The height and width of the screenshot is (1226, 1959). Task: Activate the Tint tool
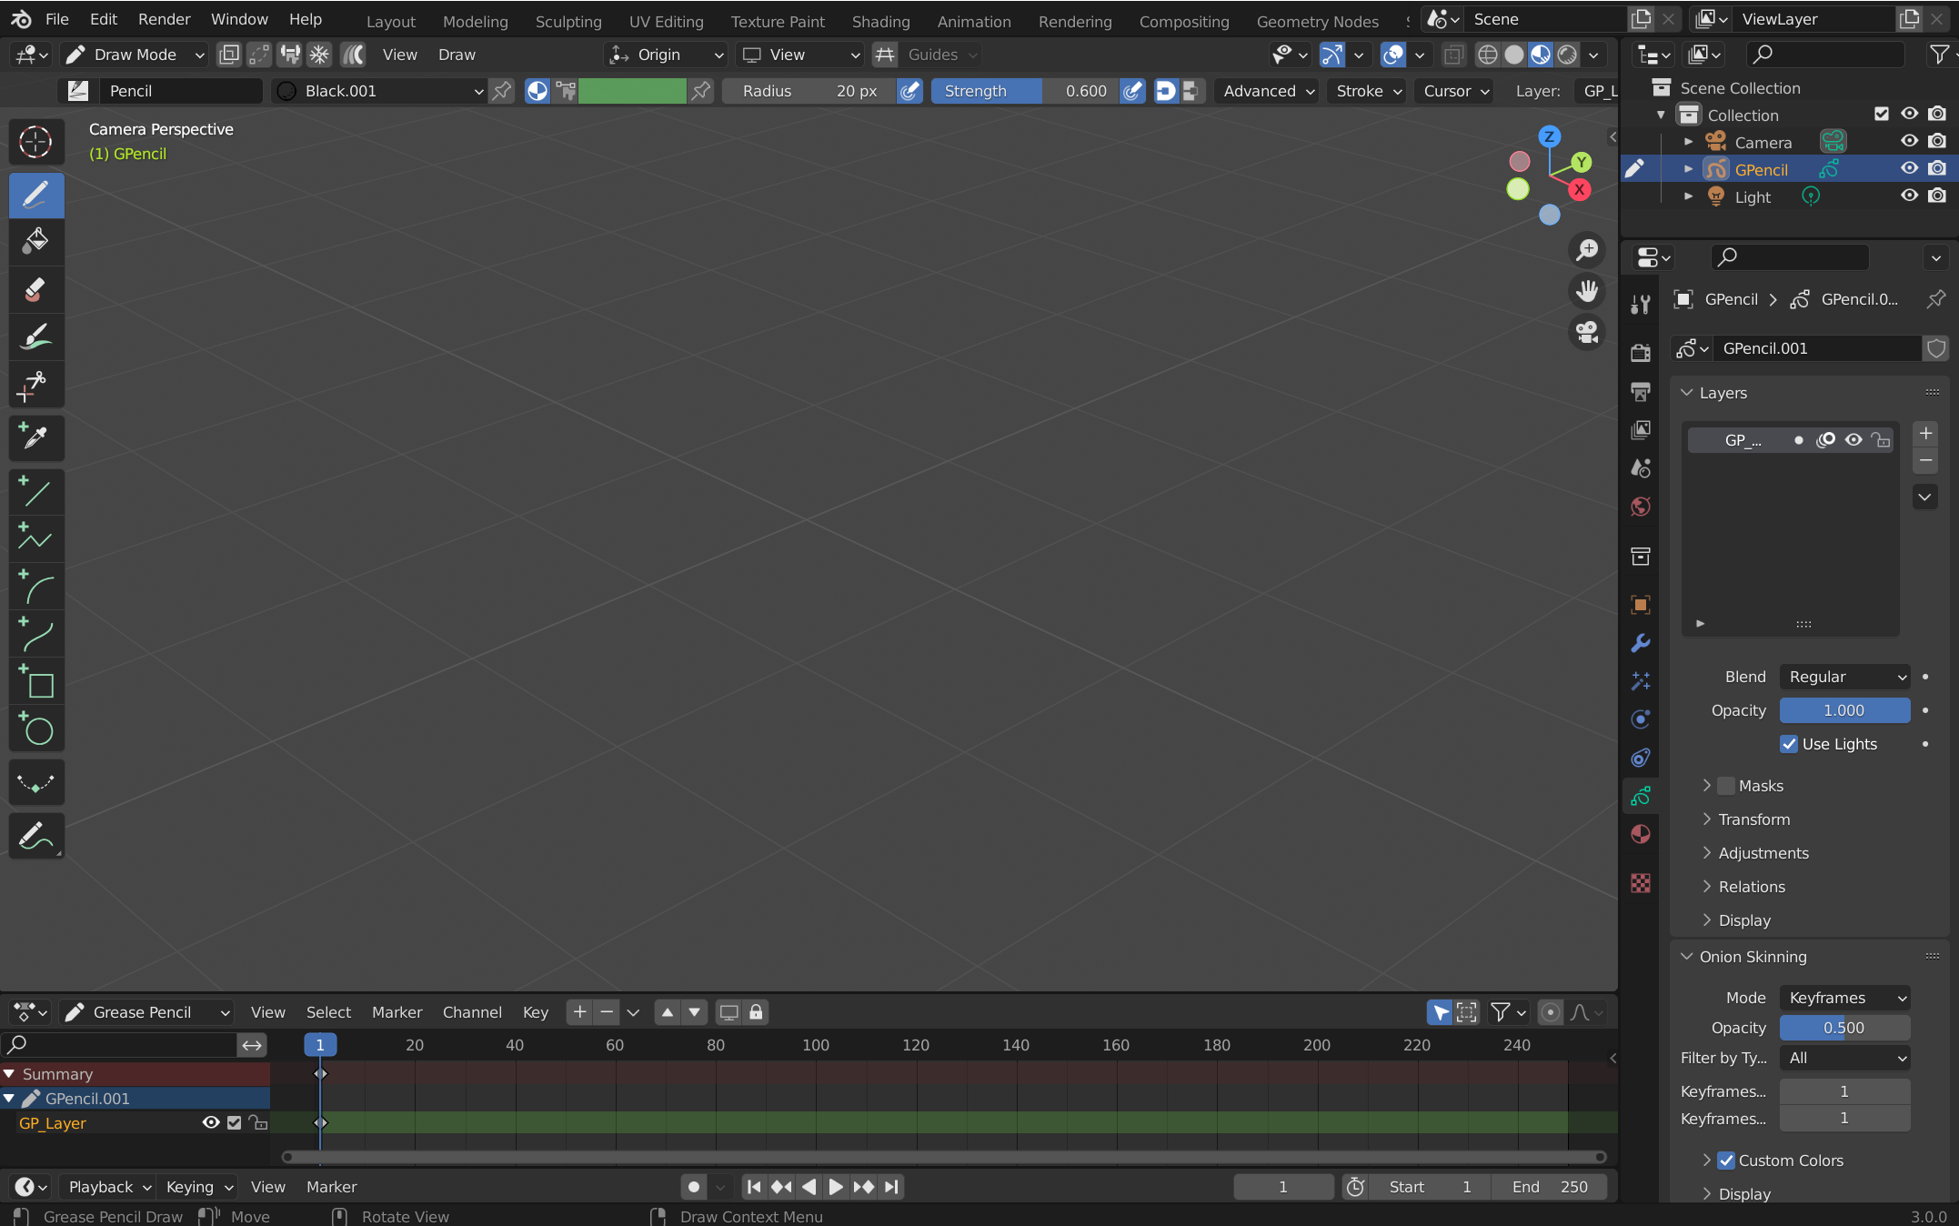click(x=36, y=337)
